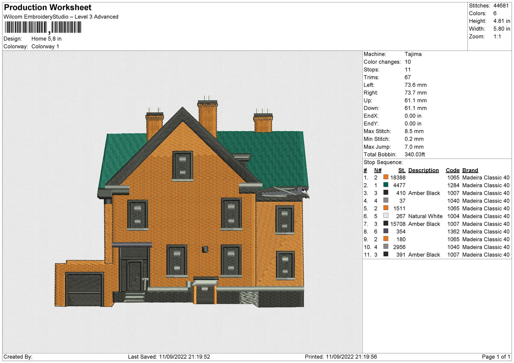The image size is (514, 363).
Task: Select the black swatch in stop row 3
Action: pos(386,193)
